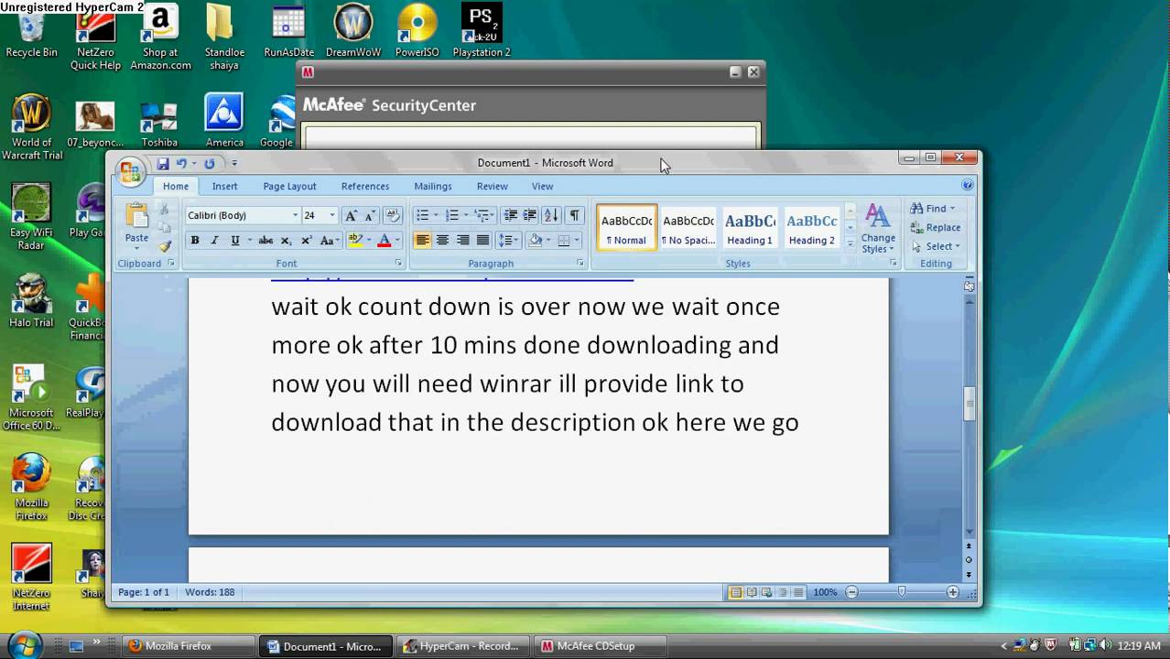Toggle italic formatting

[x=214, y=241]
